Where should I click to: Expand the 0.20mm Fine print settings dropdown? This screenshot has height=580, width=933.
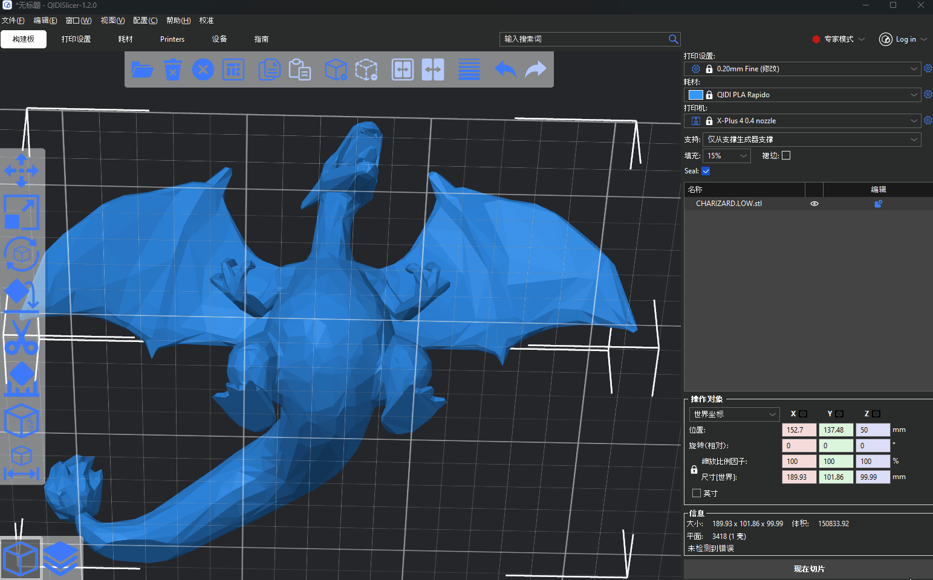tap(914, 69)
